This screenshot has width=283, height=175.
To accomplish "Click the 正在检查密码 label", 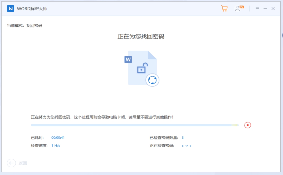I will click(162, 145).
